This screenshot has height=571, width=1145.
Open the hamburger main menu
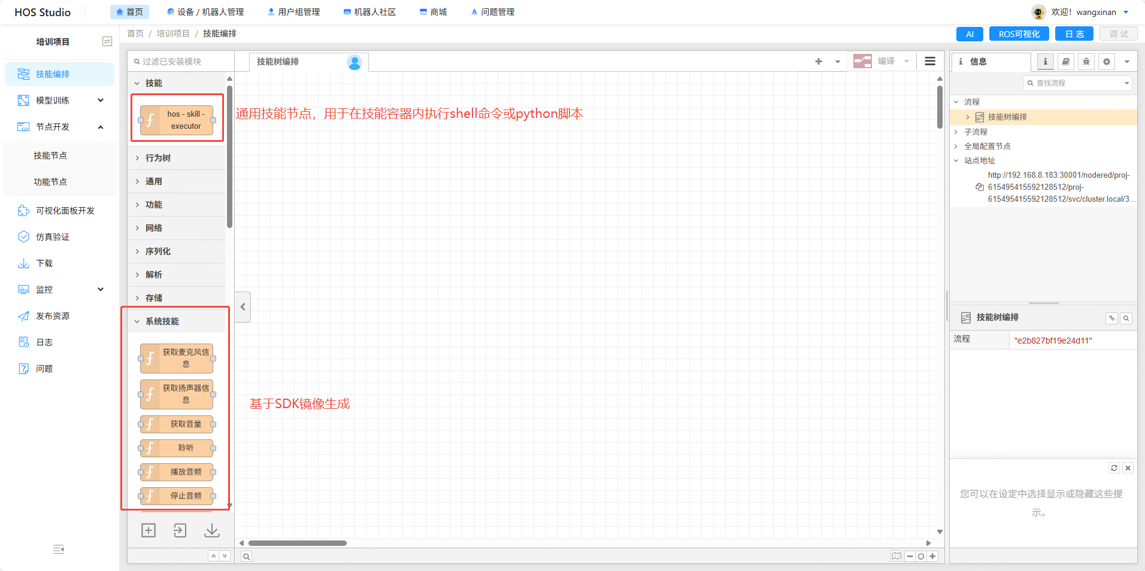[929, 61]
